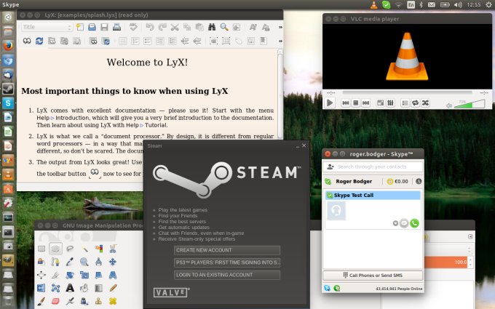Open Find and Replace binoculars in LyX
Screen dimensions: 495x309
211,28
